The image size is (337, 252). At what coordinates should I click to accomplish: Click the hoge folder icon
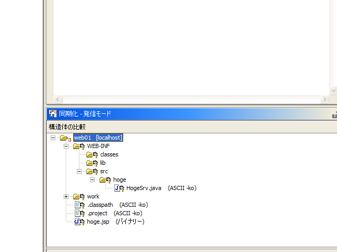click(105, 180)
